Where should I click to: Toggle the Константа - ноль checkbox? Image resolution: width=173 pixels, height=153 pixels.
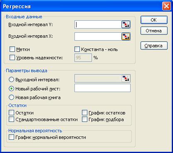[x=77, y=49]
